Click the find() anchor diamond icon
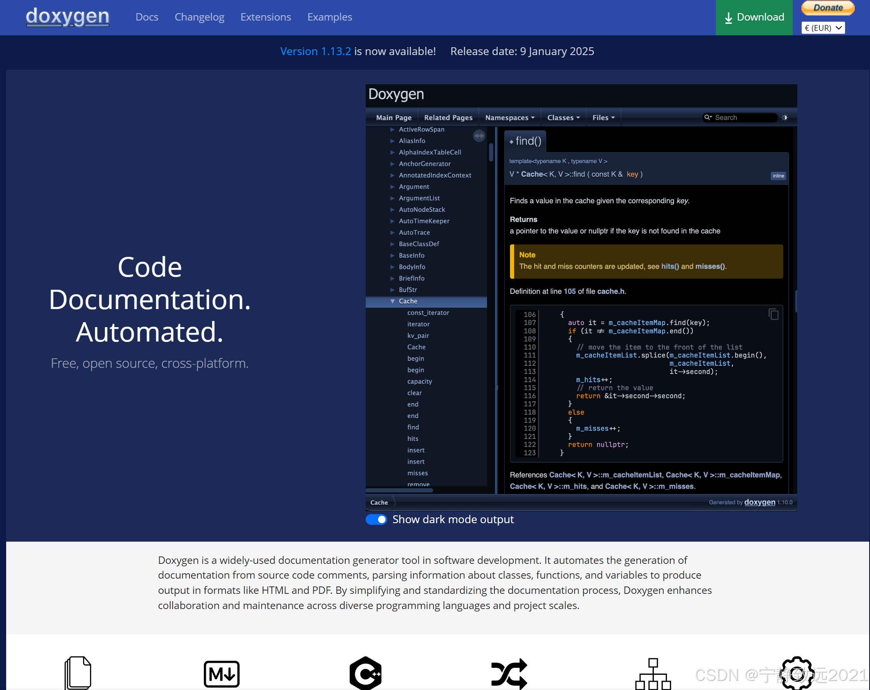This screenshot has width=870, height=690. 511,142
